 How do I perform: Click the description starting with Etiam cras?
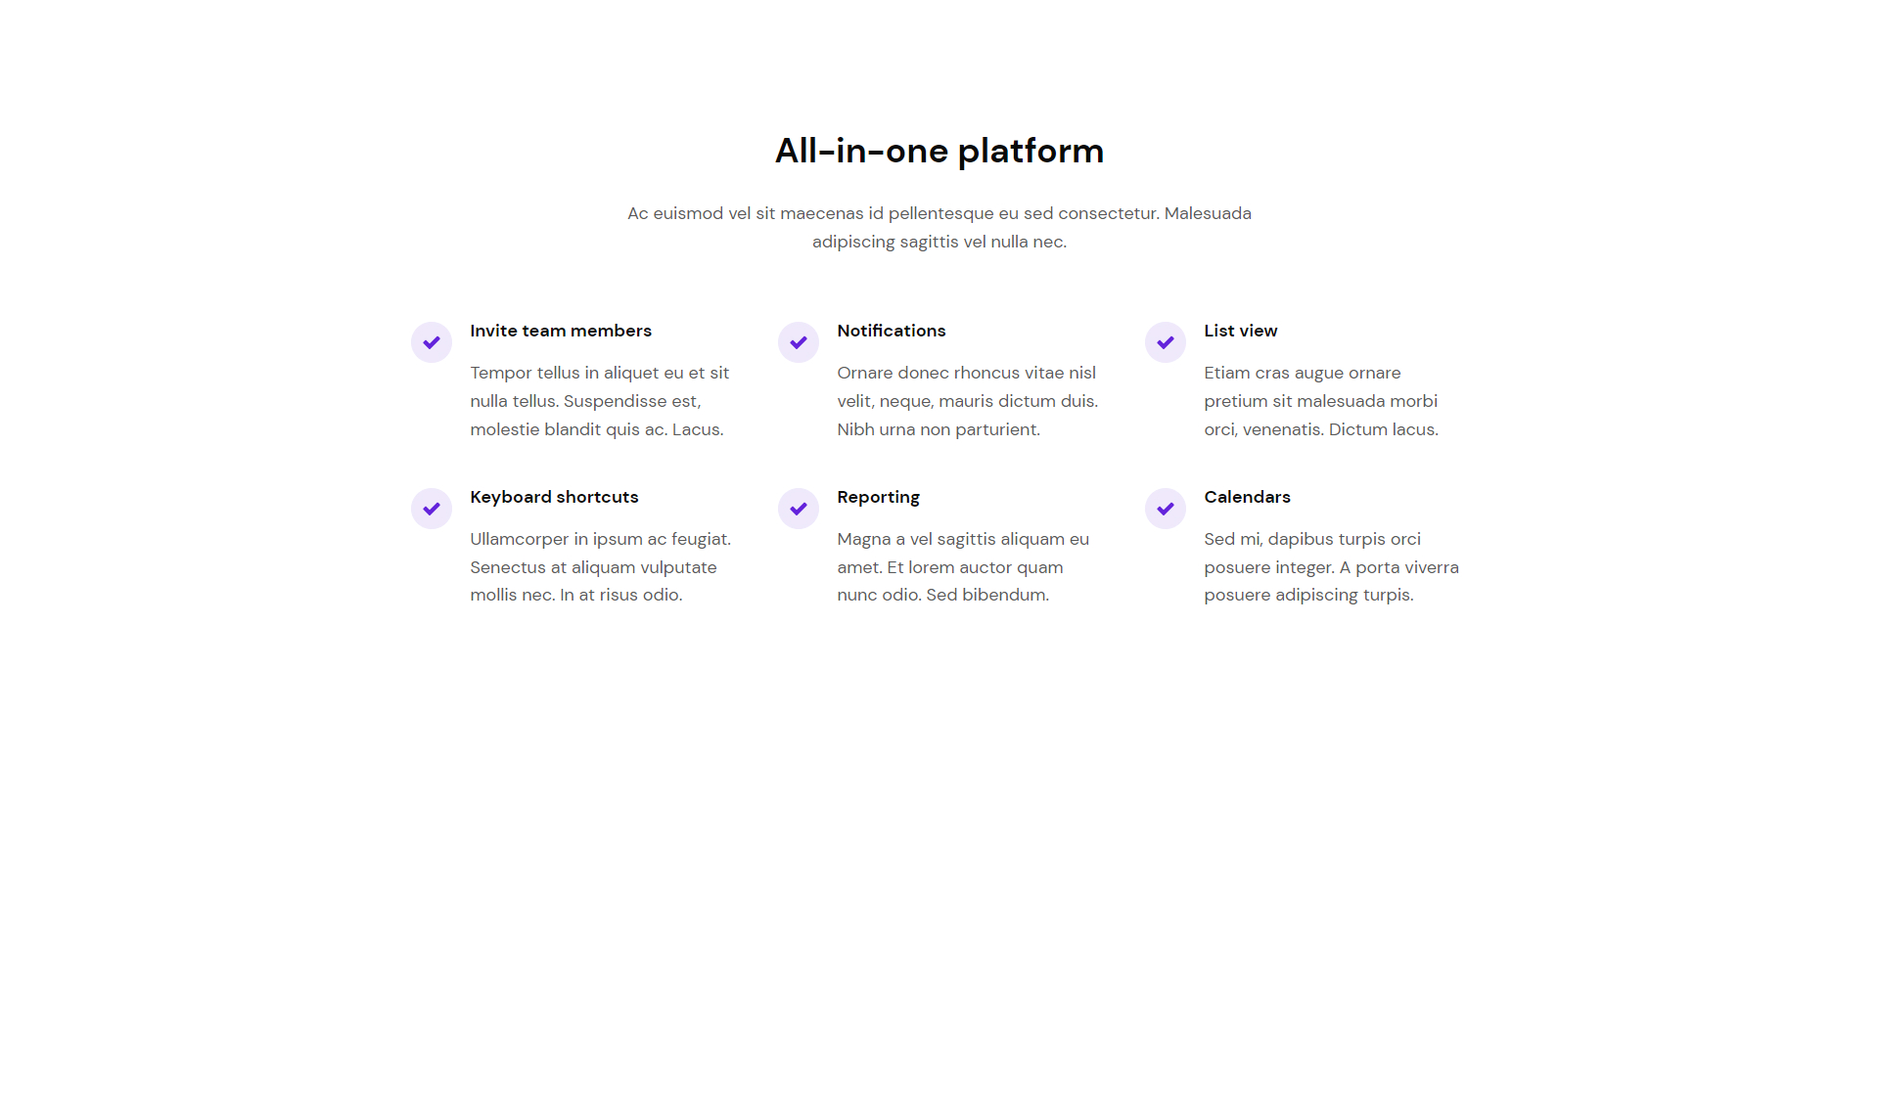tap(1321, 401)
